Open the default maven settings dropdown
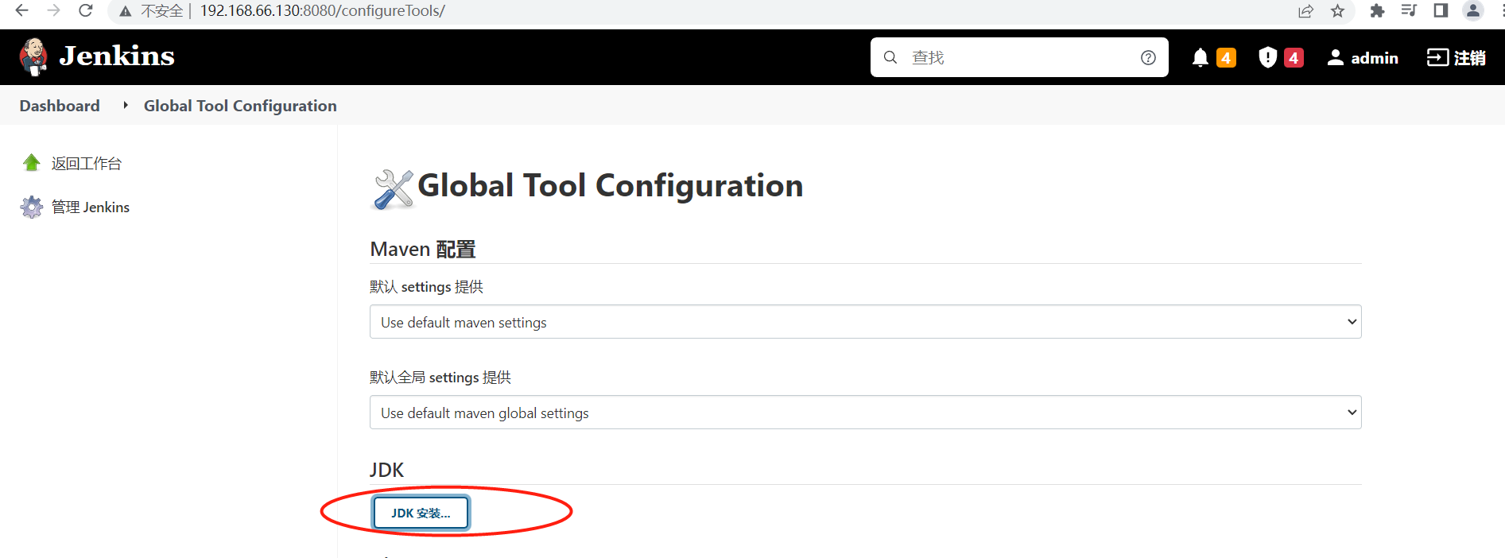The width and height of the screenshot is (1505, 558). 866,322
